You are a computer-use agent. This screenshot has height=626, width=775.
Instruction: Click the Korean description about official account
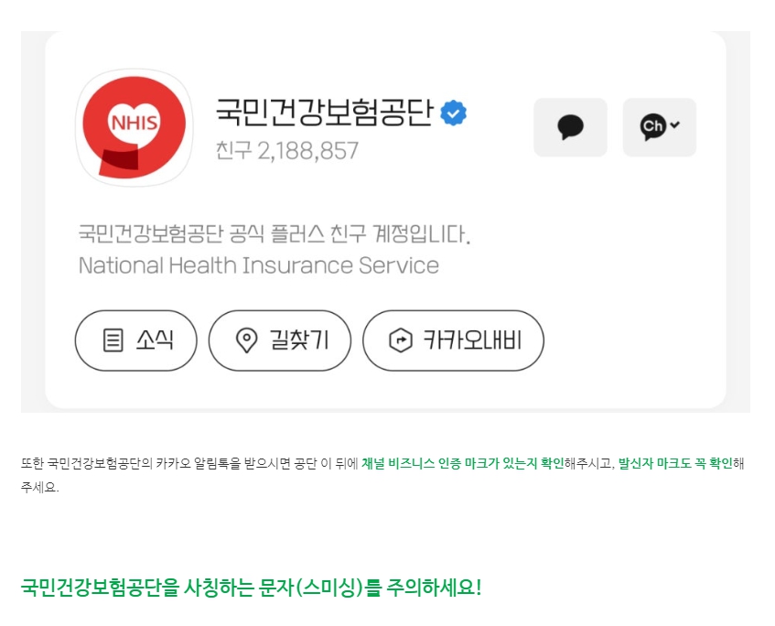click(274, 234)
